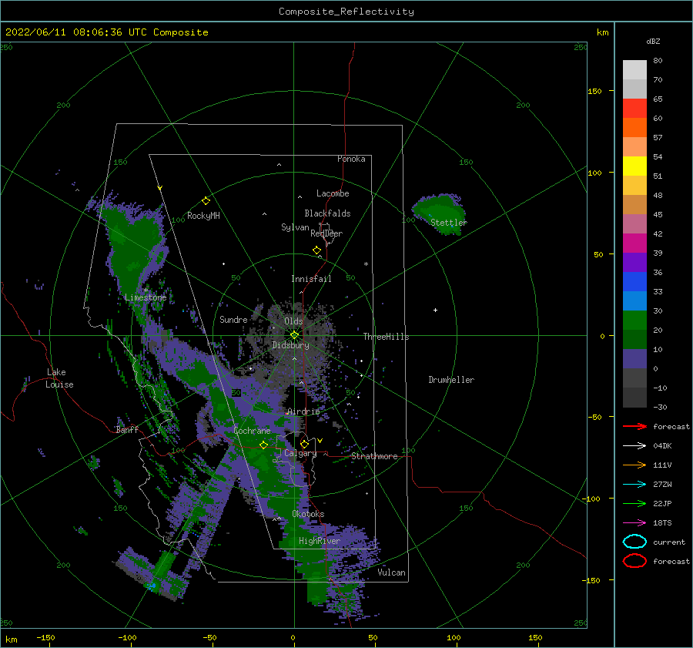Click the 51 dBZ yellow color swatch
The height and width of the screenshot is (648, 693).
(x=634, y=166)
